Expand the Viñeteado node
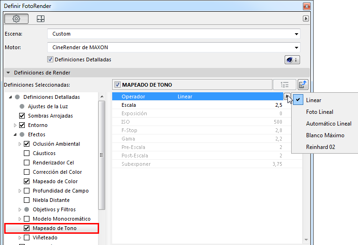 (20, 238)
